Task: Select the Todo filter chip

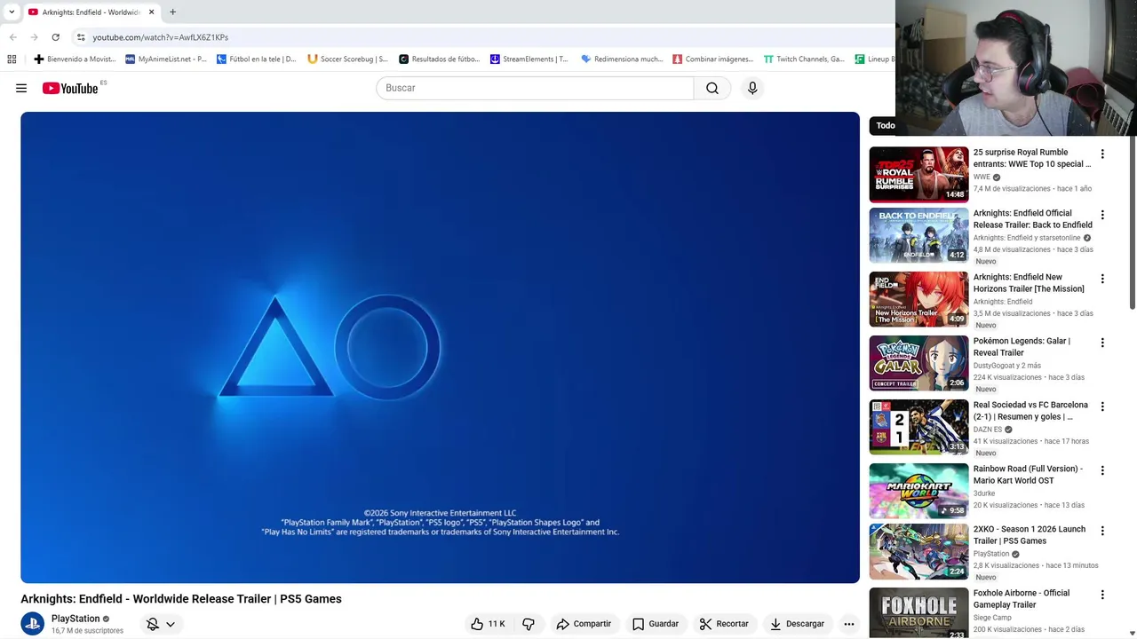Action: [x=883, y=125]
